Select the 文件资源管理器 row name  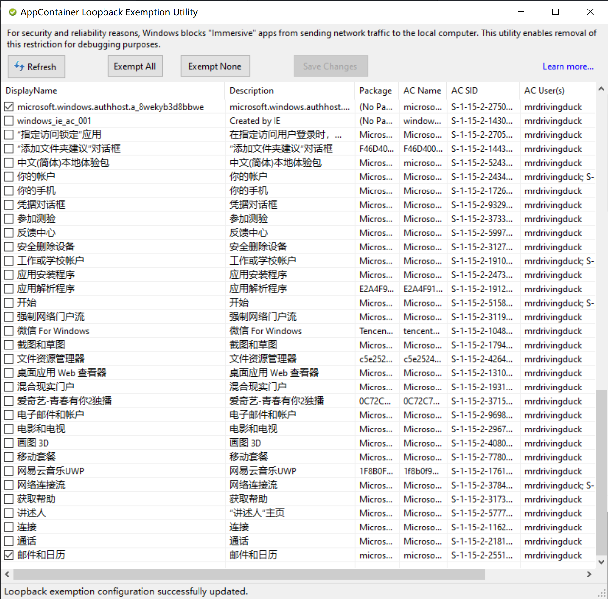pyautogui.click(x=51, y=359)
